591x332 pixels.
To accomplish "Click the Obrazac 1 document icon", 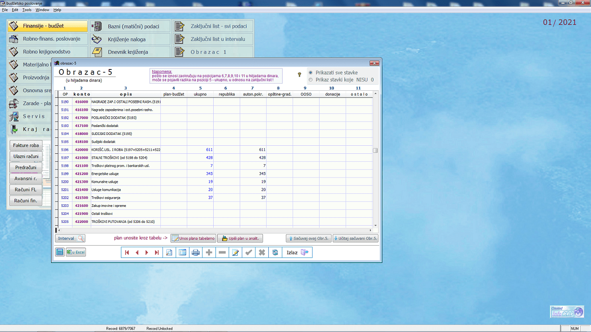I will point(179,52).
